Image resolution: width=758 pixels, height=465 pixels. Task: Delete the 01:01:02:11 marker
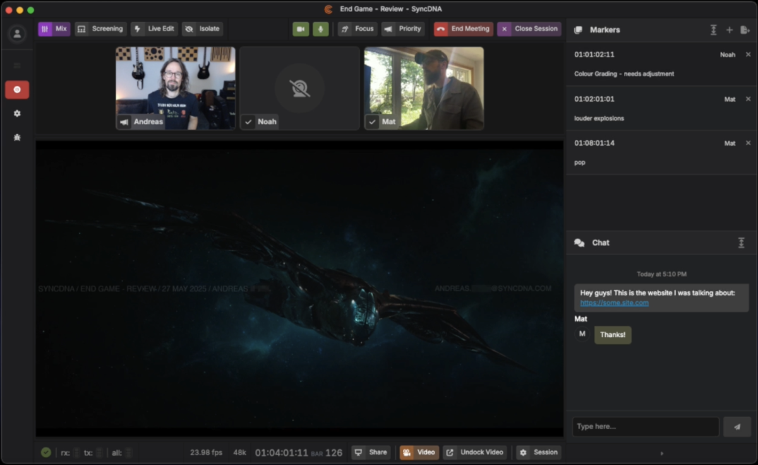pos(749,55)
